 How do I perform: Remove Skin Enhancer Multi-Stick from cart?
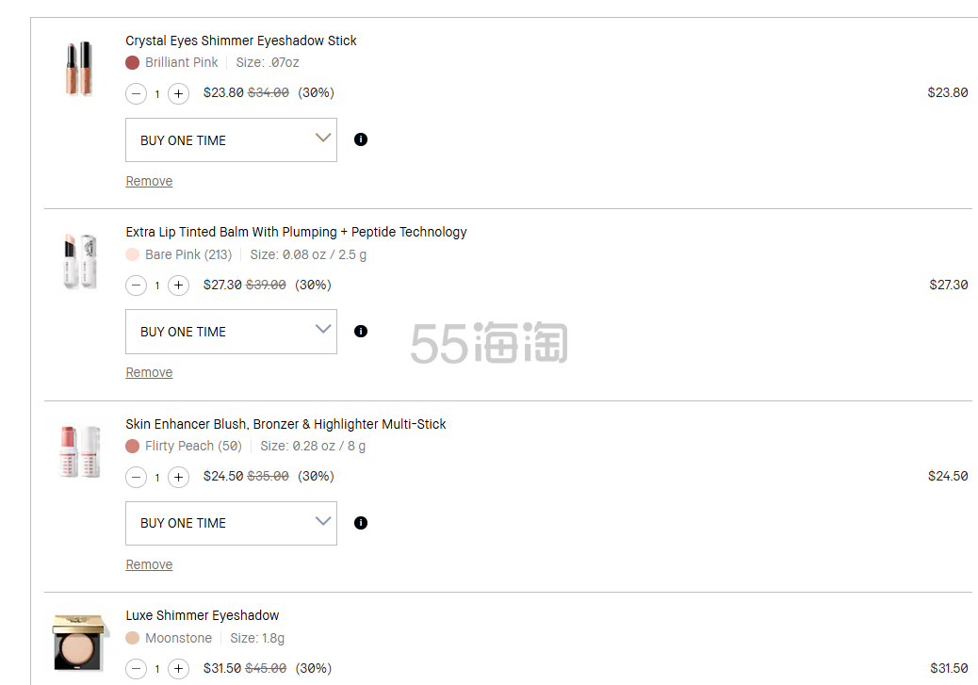pyautogui.click(x=149, y=564)
